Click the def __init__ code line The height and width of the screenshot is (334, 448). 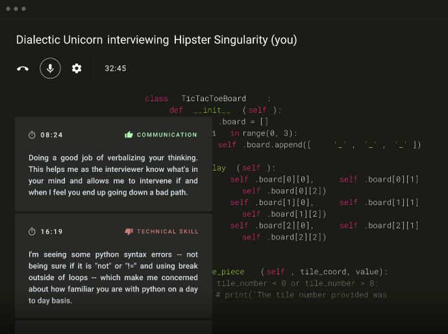point(225,110)
